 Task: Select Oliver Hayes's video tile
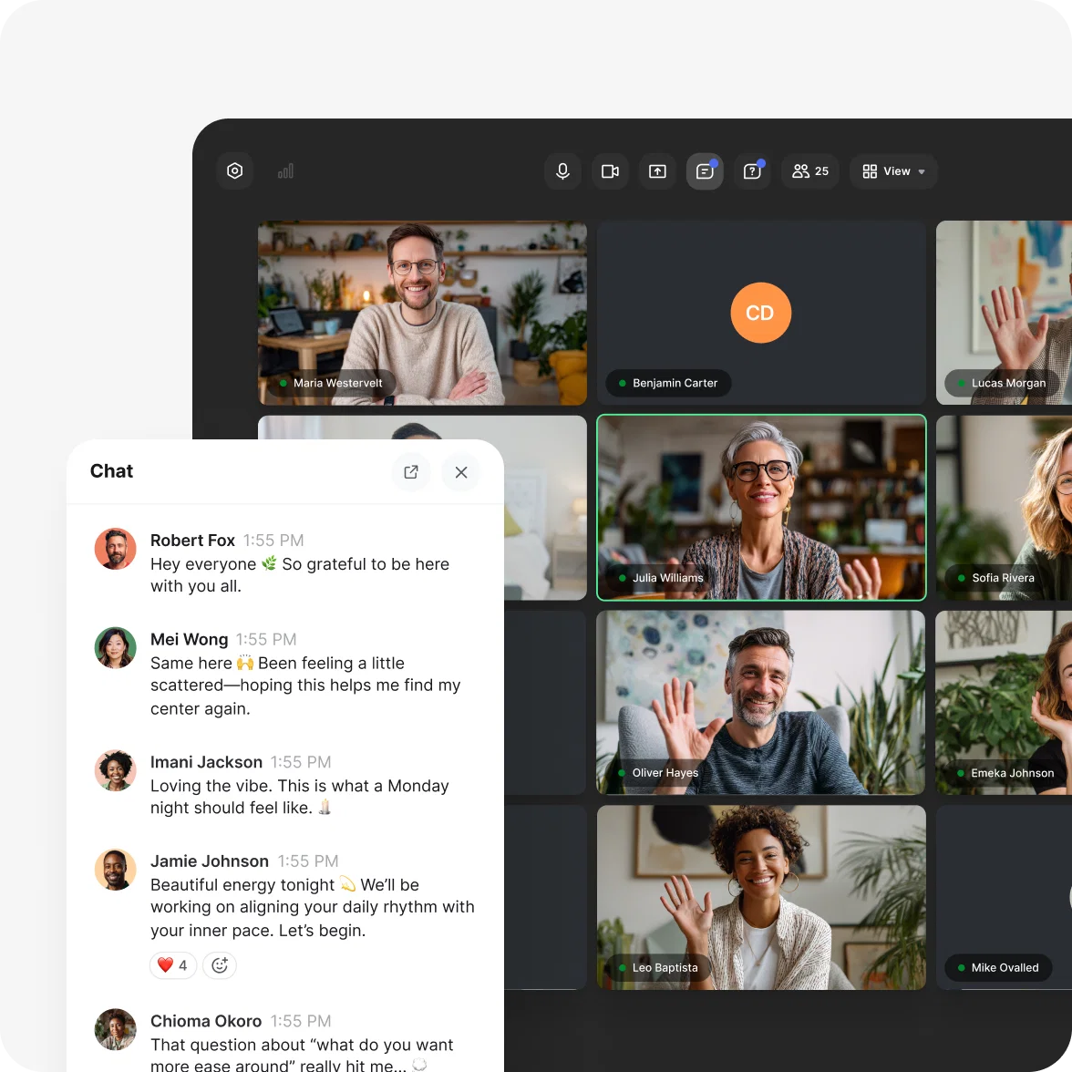761,702
